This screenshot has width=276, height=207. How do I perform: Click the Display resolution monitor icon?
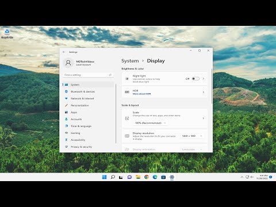(127, 136)
